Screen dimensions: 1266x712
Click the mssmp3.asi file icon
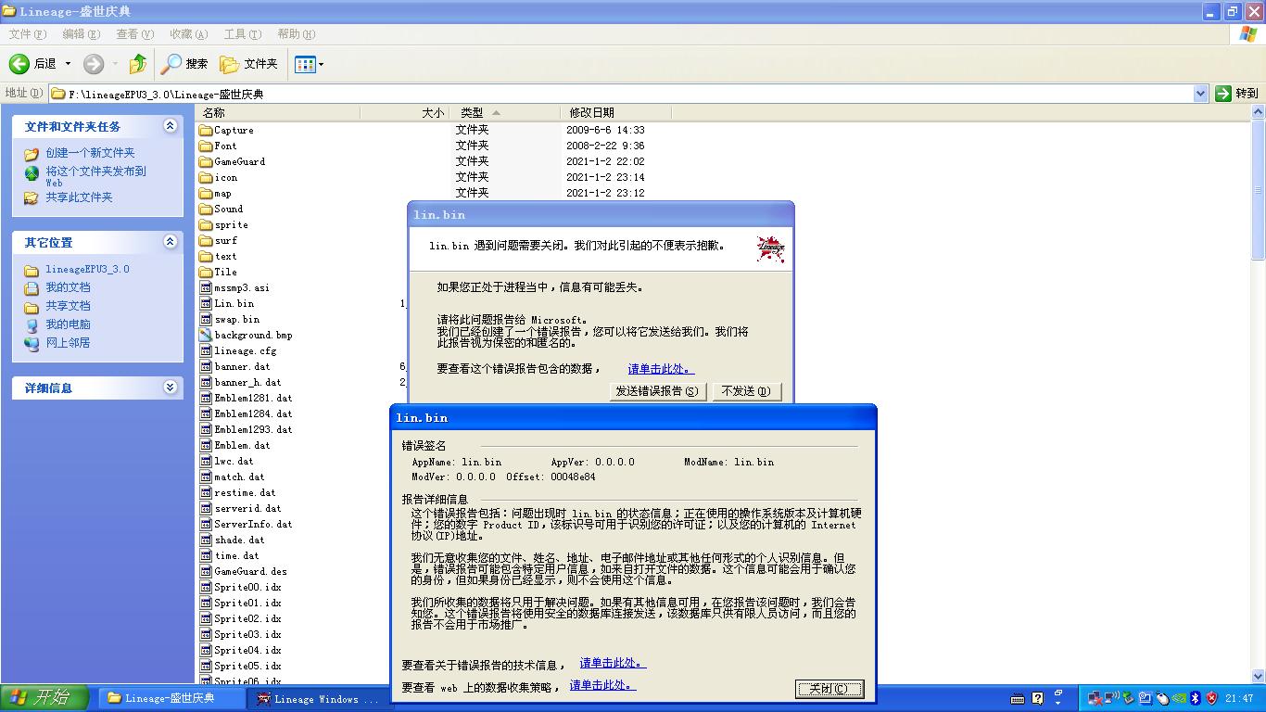click(x=206, y=287)
